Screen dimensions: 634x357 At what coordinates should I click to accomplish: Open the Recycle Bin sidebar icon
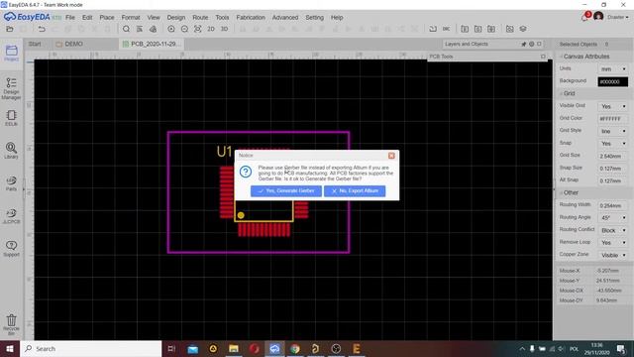pos(11,324)
